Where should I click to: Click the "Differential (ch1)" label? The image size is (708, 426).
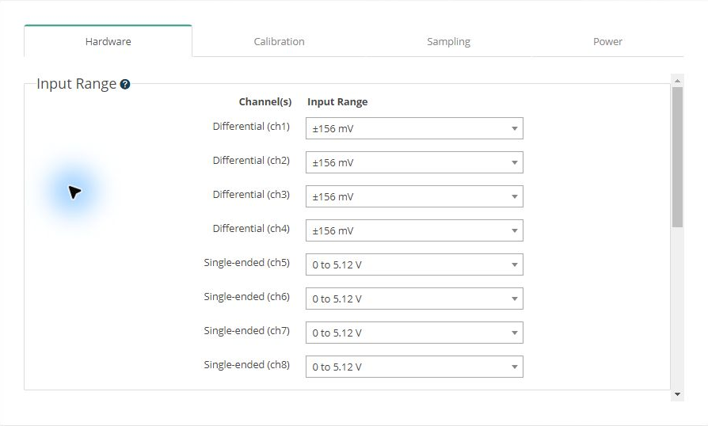click(251, 127)
